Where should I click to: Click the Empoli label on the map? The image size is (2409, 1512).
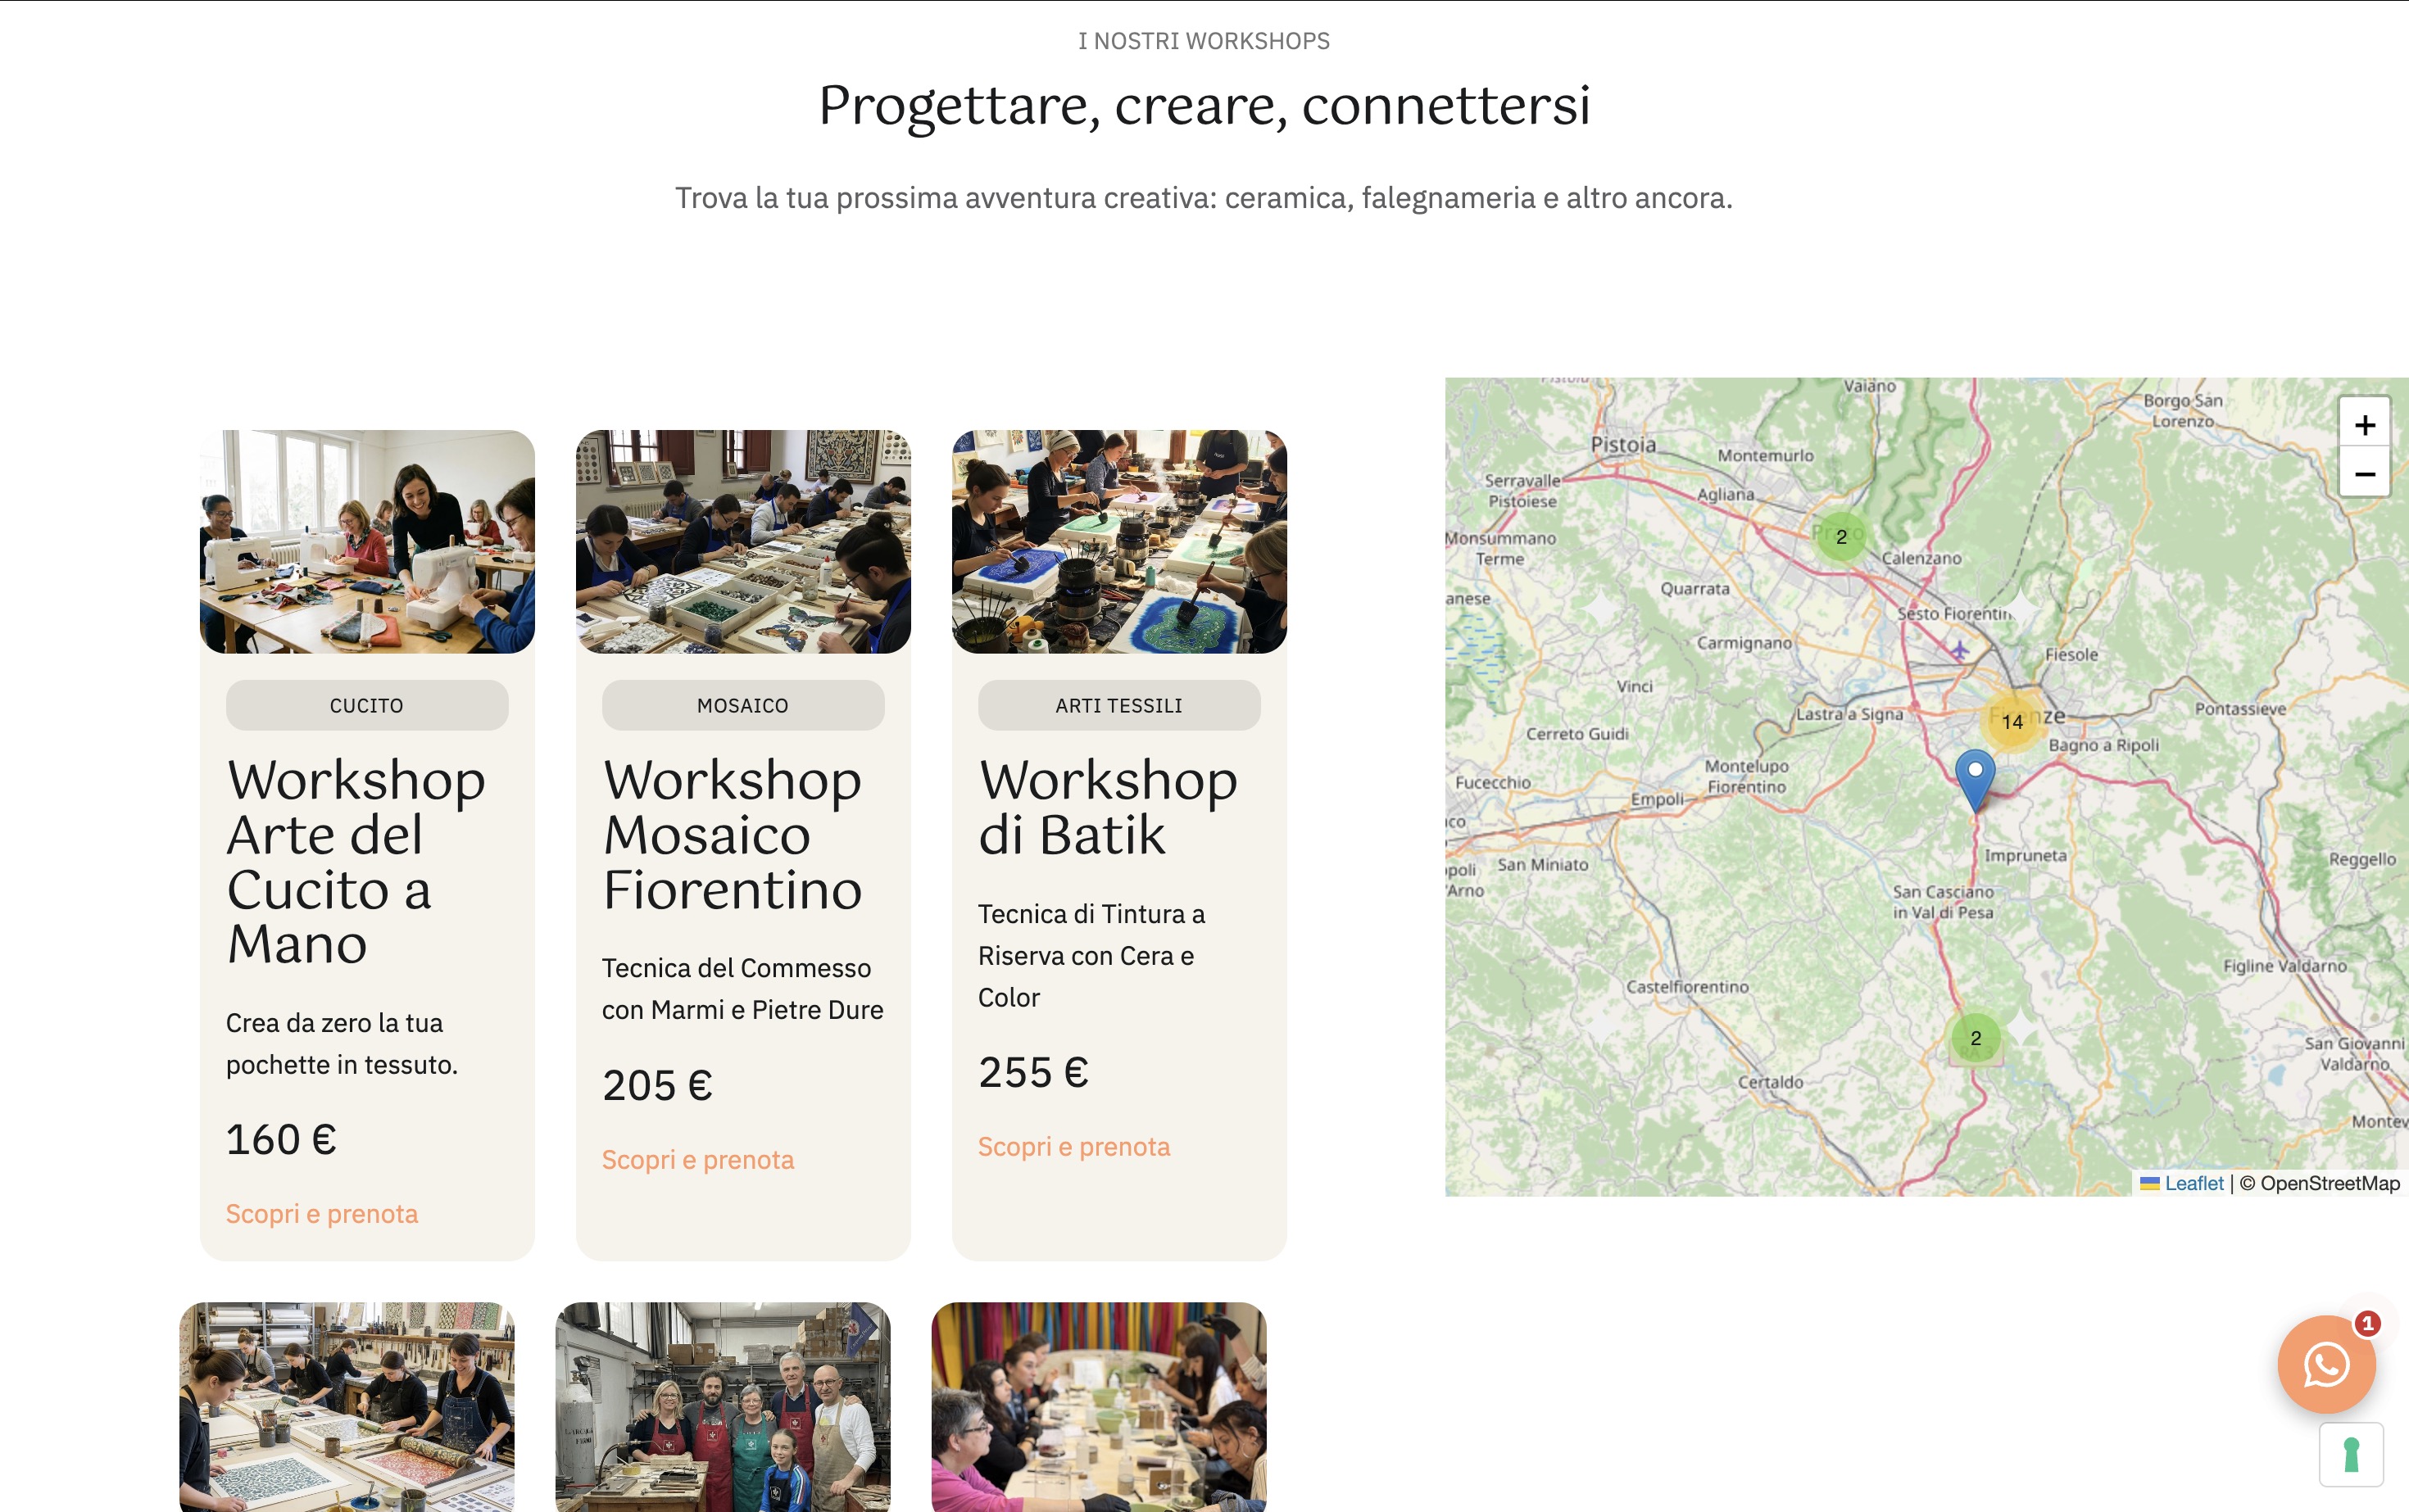coord(1657,799)
